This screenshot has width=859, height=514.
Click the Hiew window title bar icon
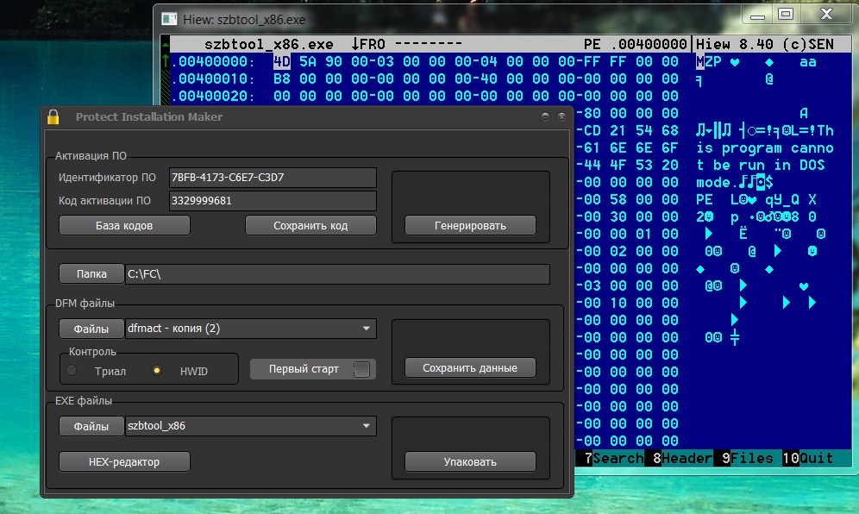click(x=169, y=19)
